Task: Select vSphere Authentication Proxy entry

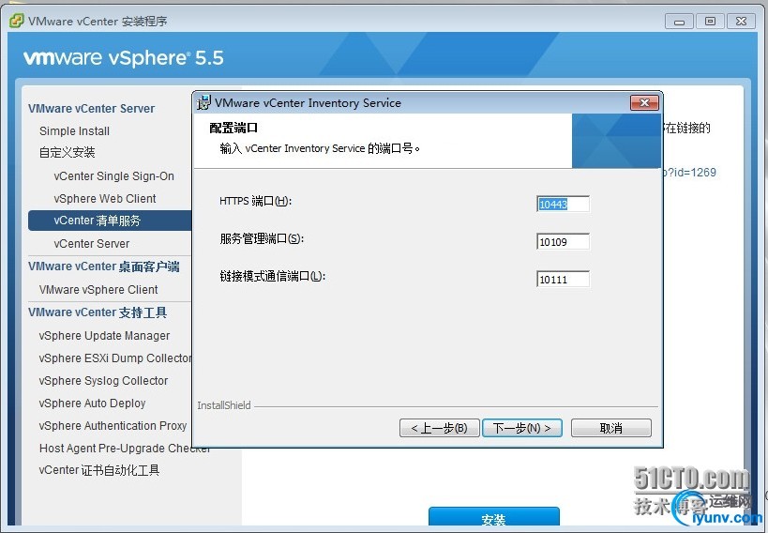Action: (x=113, y=426)
